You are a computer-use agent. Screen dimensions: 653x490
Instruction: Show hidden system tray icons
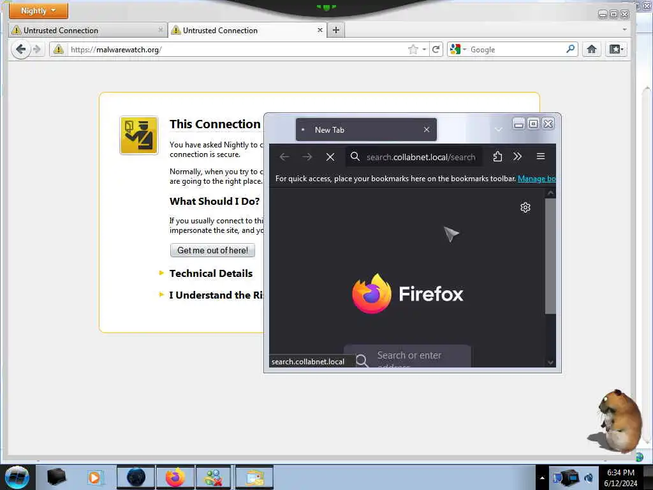(x=542, y=478)
